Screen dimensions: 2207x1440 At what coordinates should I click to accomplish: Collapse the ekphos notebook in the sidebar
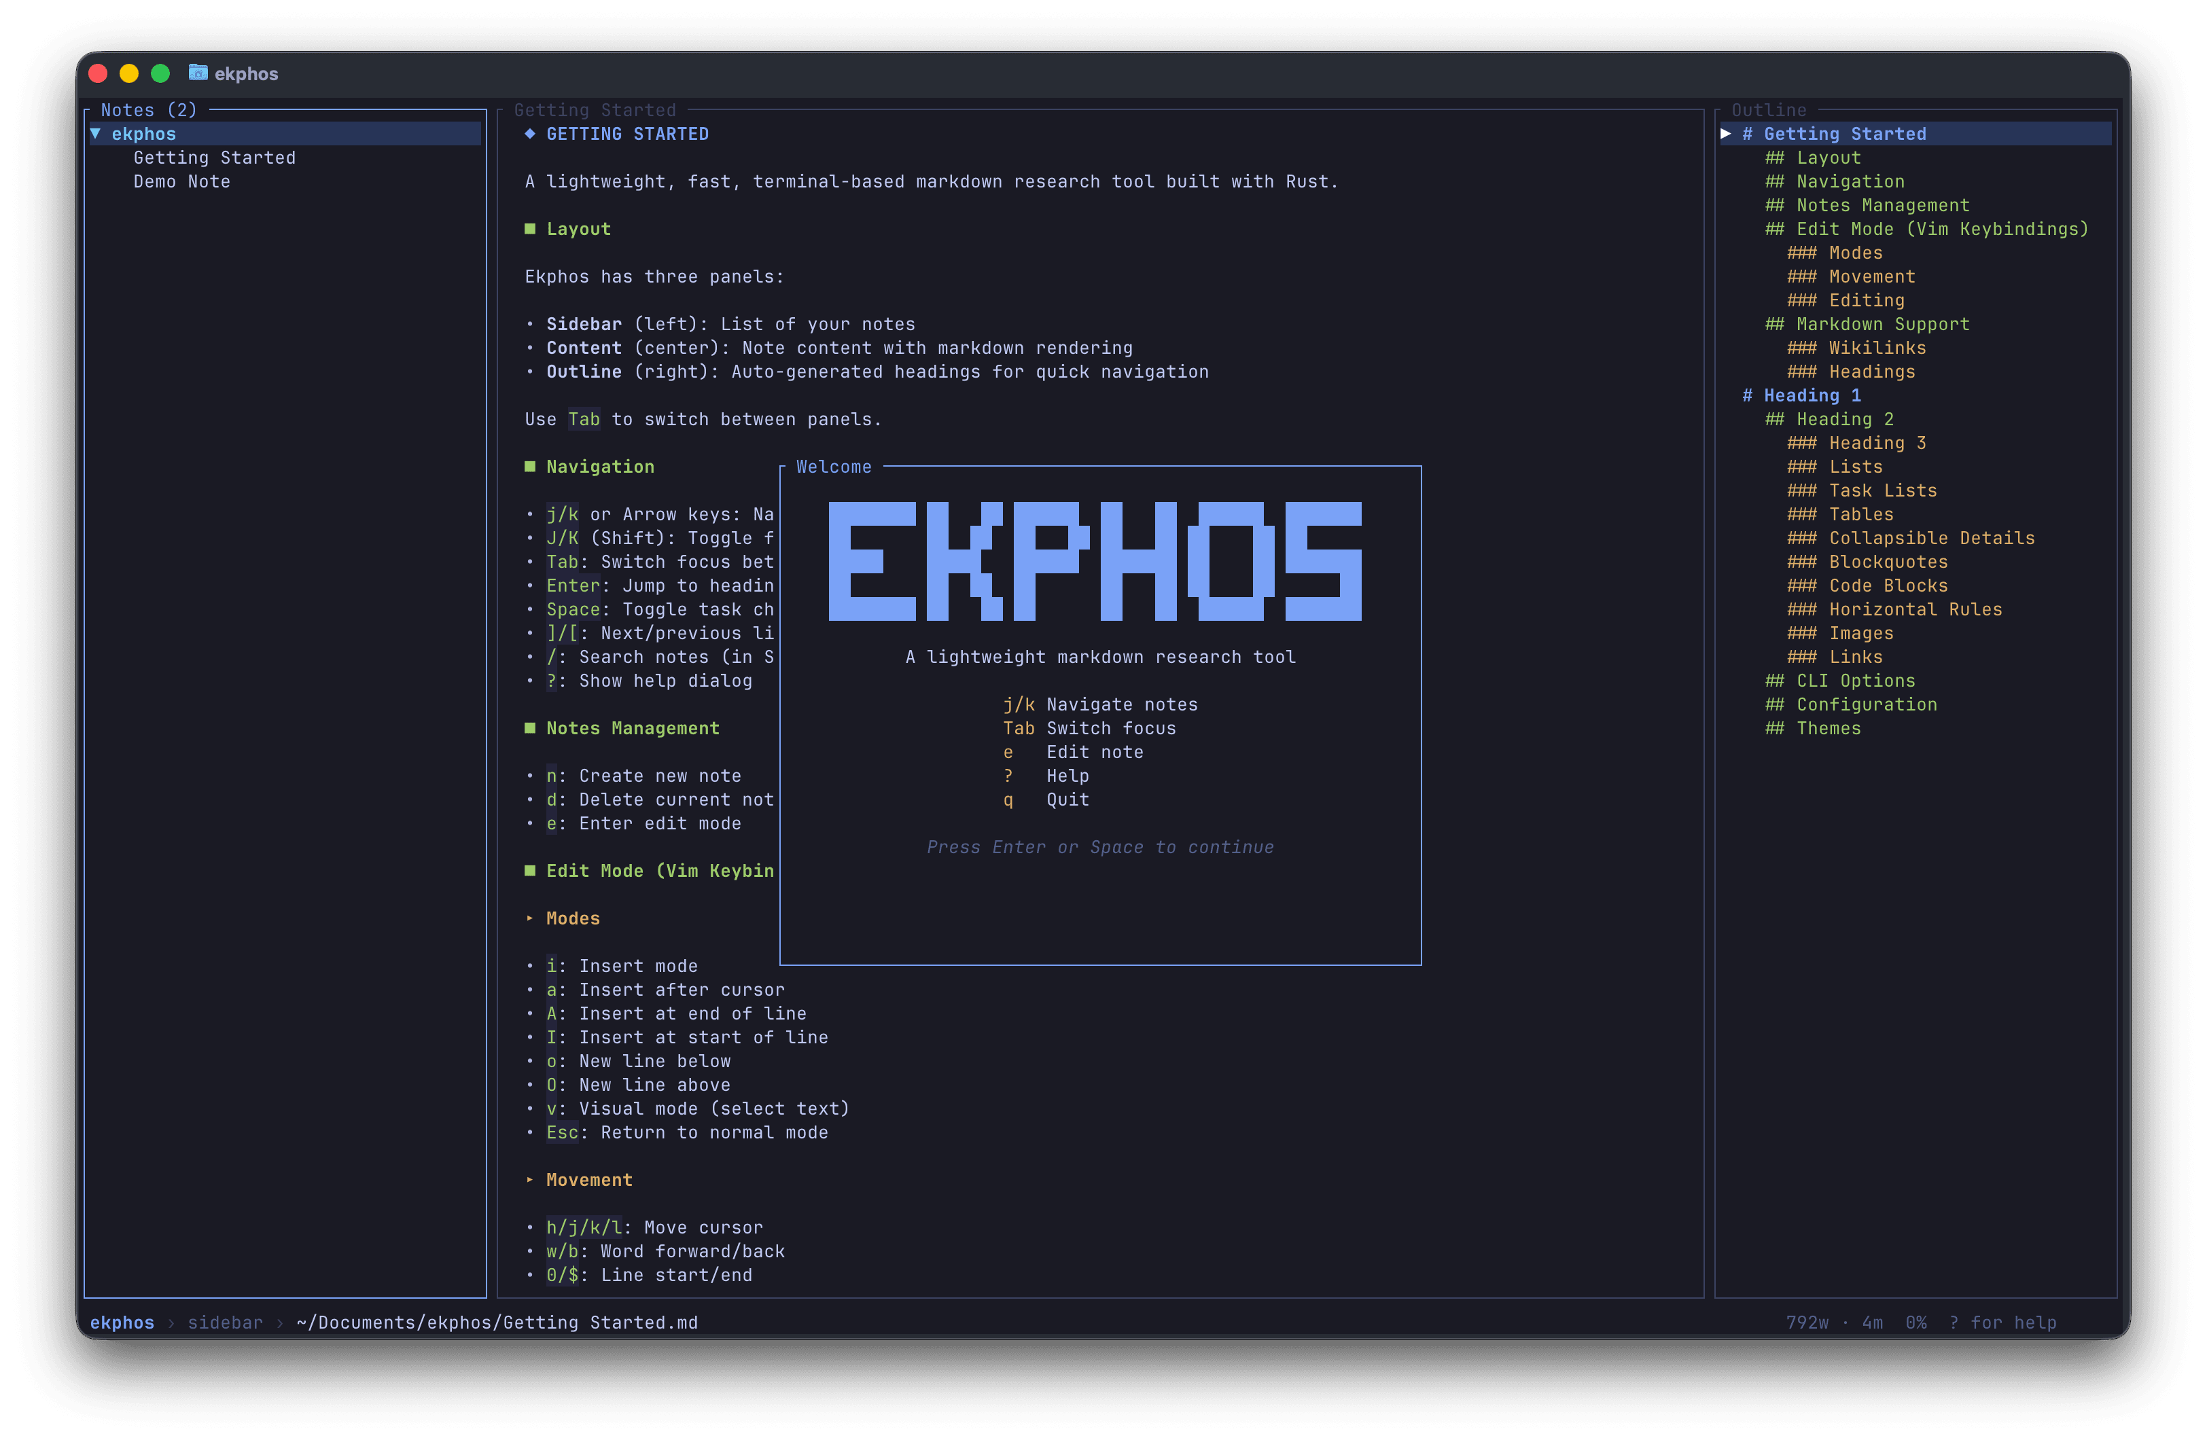(96, 134)
